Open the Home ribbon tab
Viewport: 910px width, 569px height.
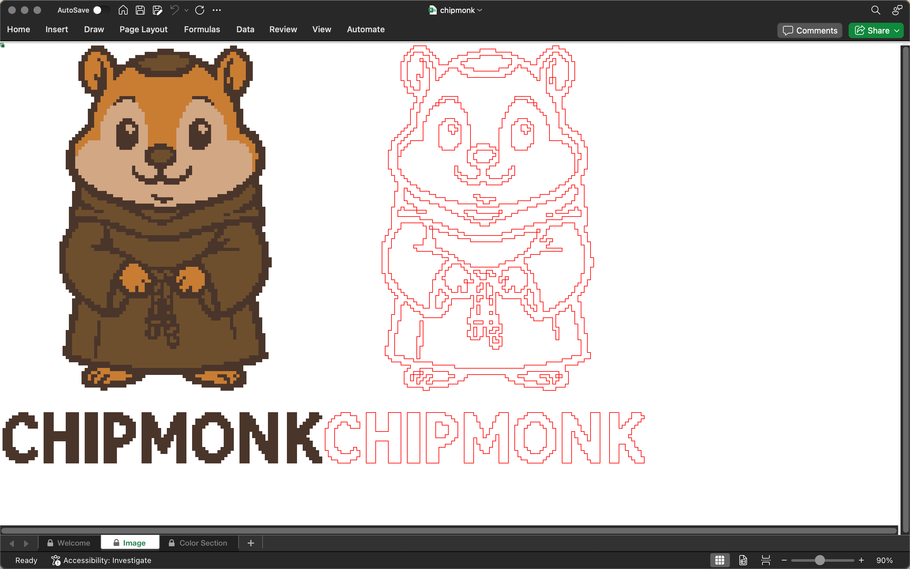point(18,29)
